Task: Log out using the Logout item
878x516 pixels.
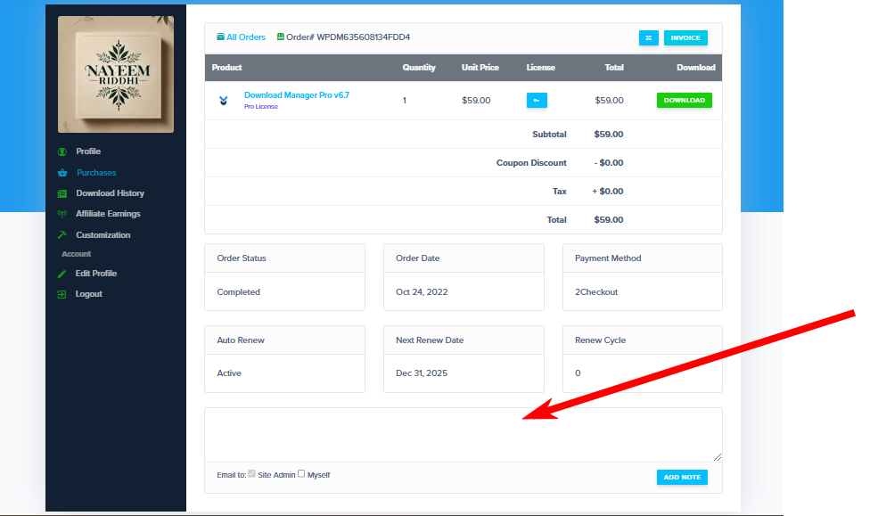Action: pos(88,294)
